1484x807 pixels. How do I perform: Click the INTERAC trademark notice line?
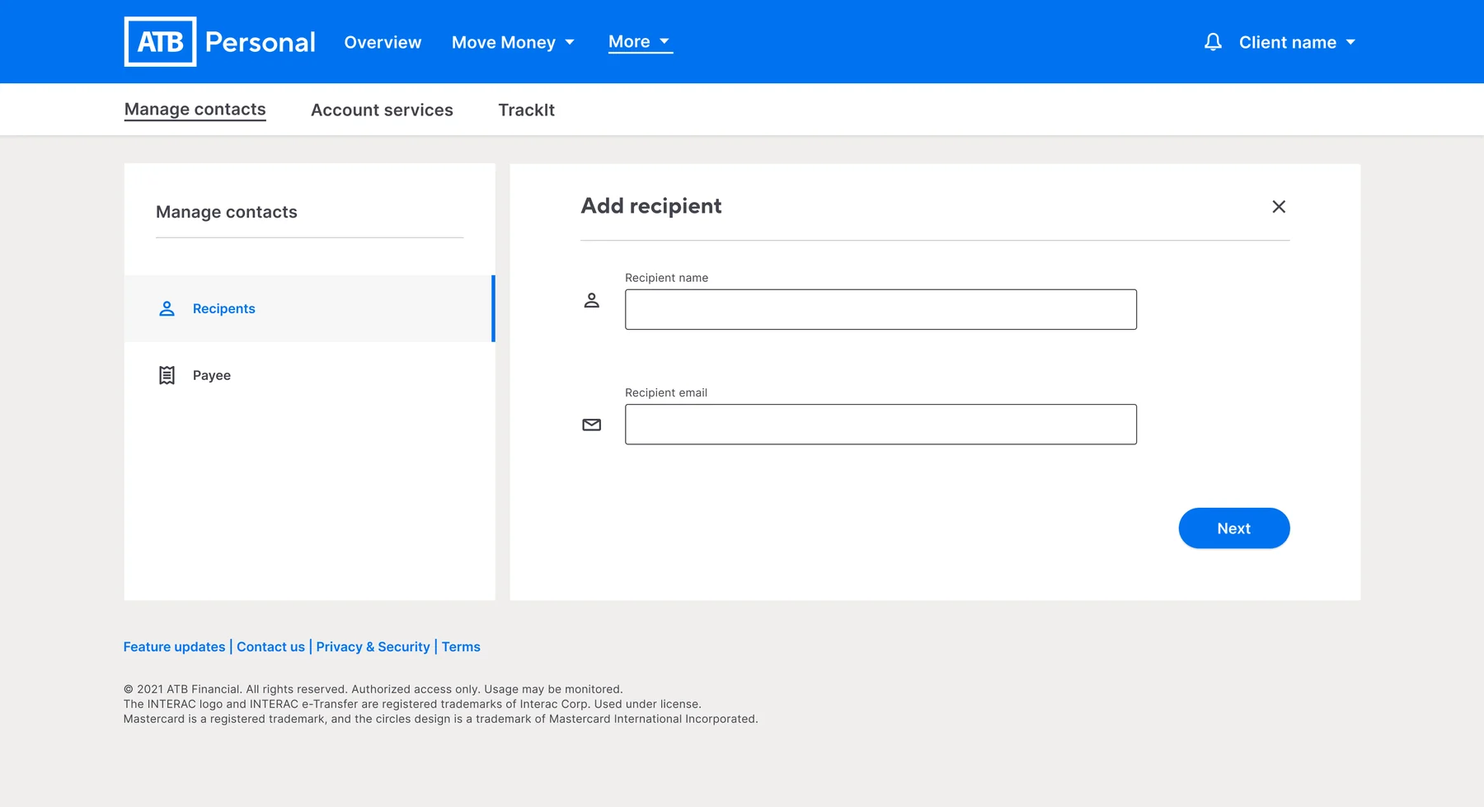tap(412, 704)
